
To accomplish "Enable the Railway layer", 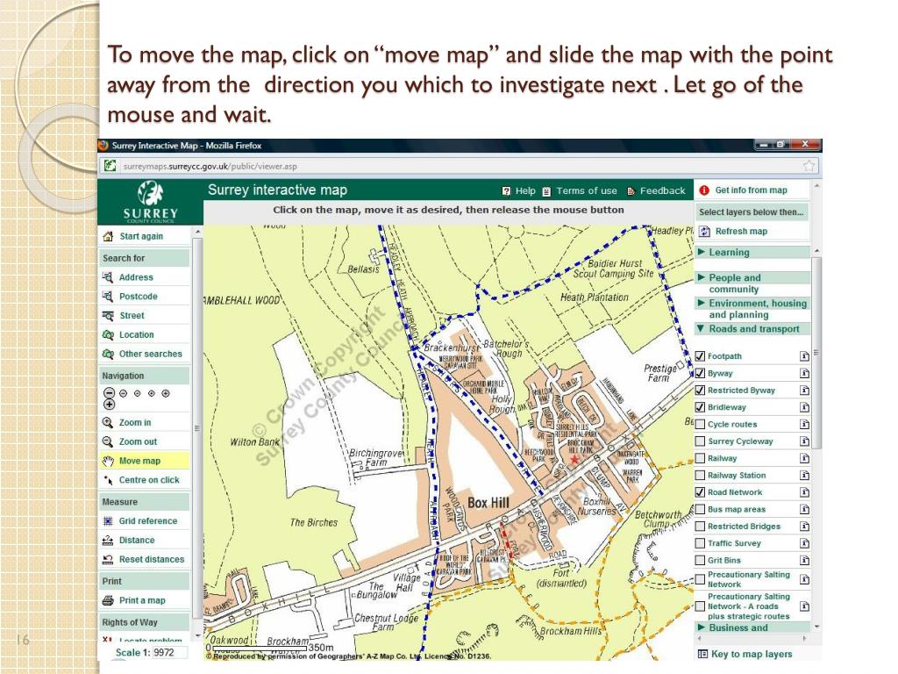I will click(x=700, y=458).
